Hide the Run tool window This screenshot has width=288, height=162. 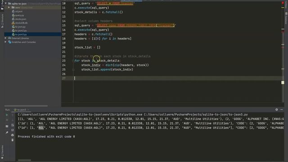282,110
